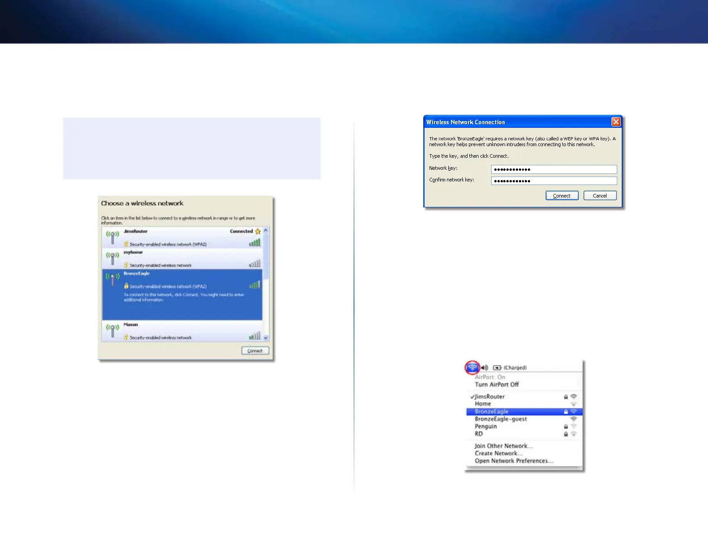Image resolution: width=708 pixels, height=547 pixels.
Task: Click the padlock icon on the JimsRouter row
Action: (126, 244)
